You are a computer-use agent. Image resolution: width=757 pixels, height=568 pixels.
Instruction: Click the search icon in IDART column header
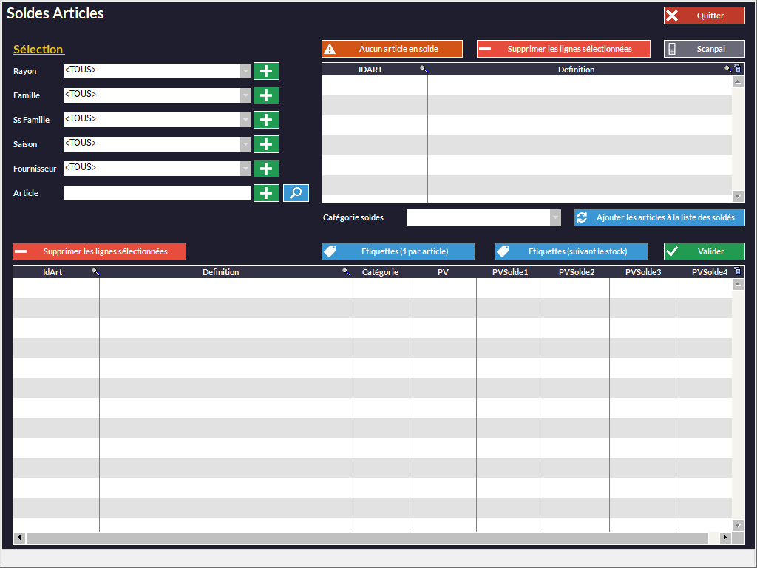(424, 70)
